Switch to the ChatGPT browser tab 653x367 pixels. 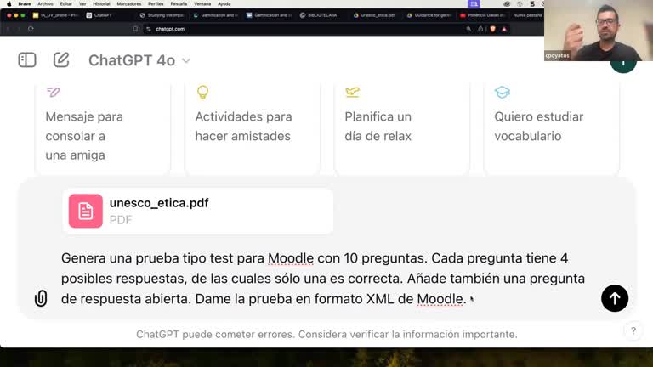(x=102, y=15)
